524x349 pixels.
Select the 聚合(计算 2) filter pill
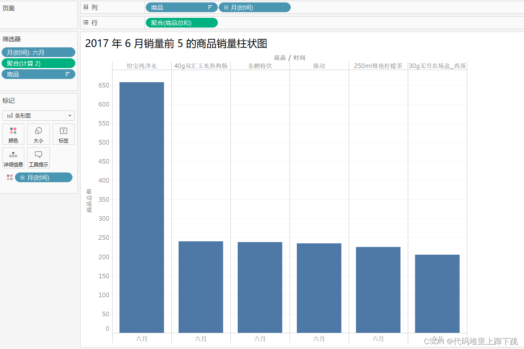tap(38, 63)
